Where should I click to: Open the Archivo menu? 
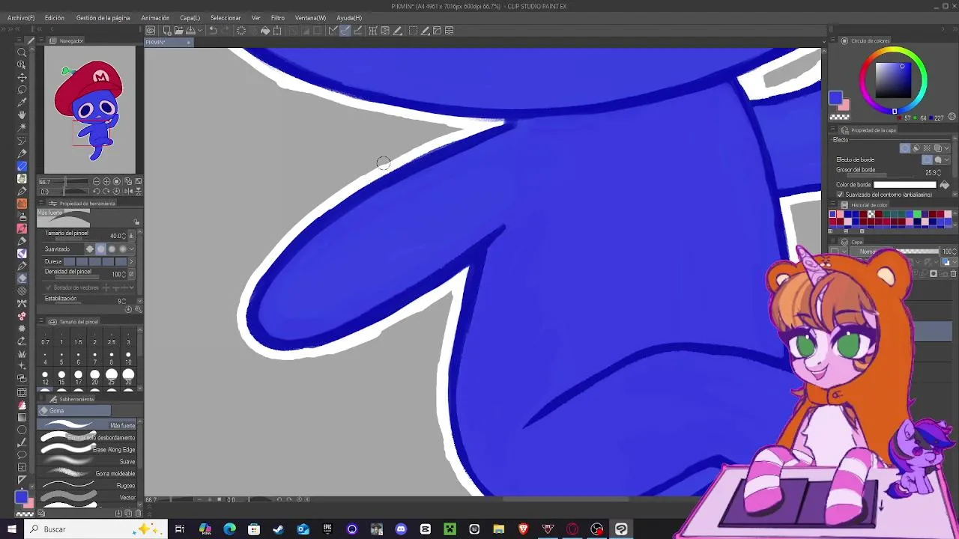point(21,18)
